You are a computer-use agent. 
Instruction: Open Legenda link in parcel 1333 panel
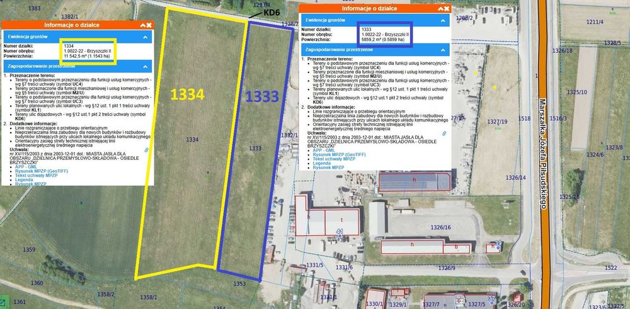322,164
